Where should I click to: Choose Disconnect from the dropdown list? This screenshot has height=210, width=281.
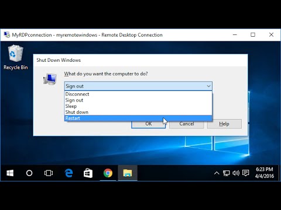point(138,94)
